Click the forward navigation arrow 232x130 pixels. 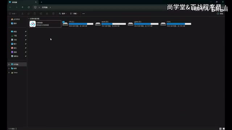pyautogui.click(x=16, y=7)
